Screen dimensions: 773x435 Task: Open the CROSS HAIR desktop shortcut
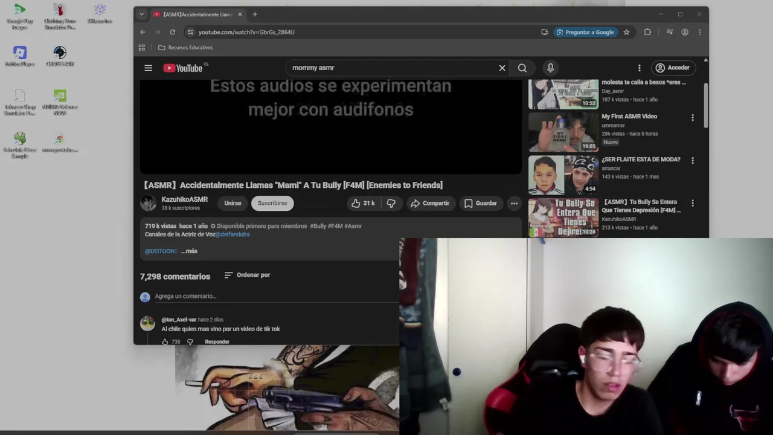click(60, 56)
